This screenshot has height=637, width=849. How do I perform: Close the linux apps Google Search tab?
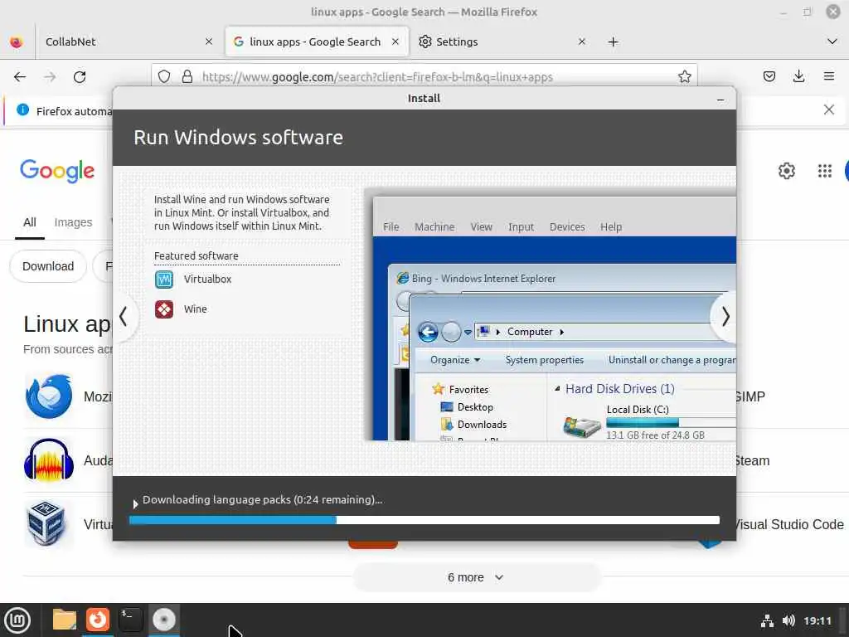click(395, 41)
